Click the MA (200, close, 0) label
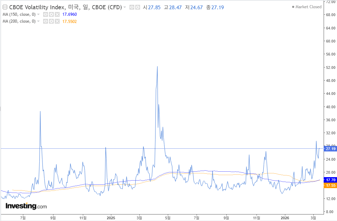The width and height of the screenshot is (337, 221). 19,21
